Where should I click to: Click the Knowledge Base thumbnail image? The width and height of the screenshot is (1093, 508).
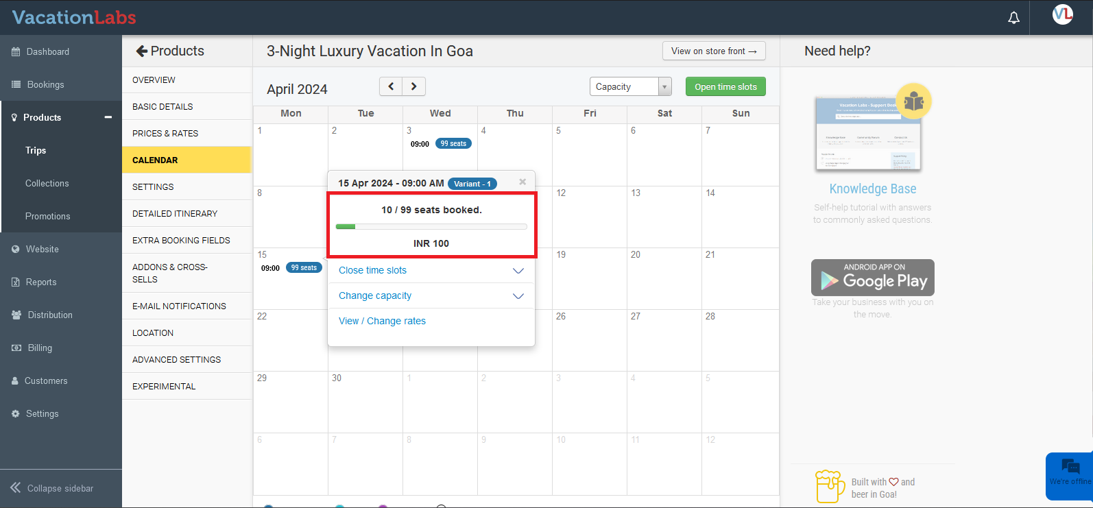[868, 134]
